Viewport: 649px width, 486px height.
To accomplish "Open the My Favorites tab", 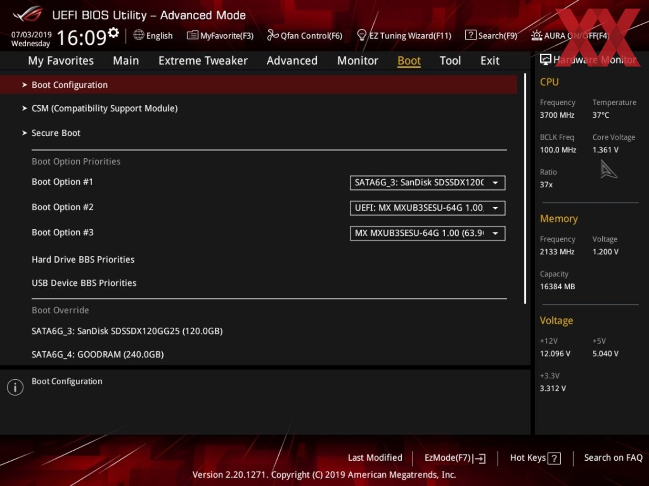I will click(61, 61).
